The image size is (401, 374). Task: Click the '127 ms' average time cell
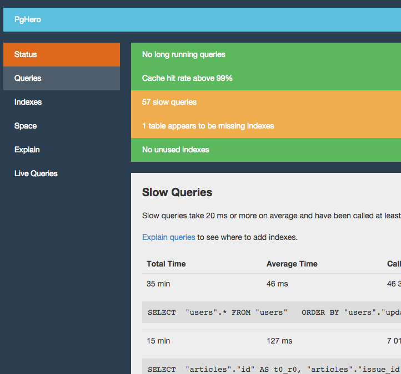(x=279, y=341)
